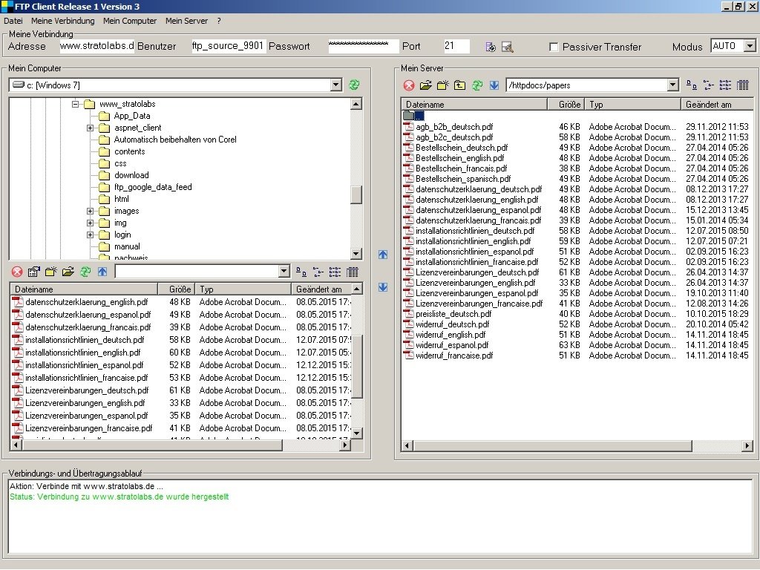Image resolution: width=760 pixels, height=570 pixels.
Task: Click the server delete icon (red X)
Action: (408, 85)
